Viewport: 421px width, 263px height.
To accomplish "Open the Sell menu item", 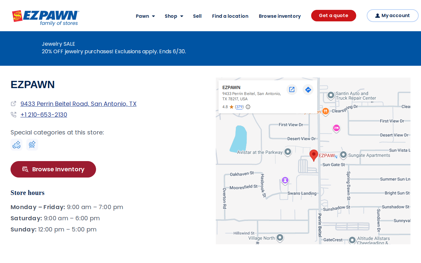I will coord(197,16).
